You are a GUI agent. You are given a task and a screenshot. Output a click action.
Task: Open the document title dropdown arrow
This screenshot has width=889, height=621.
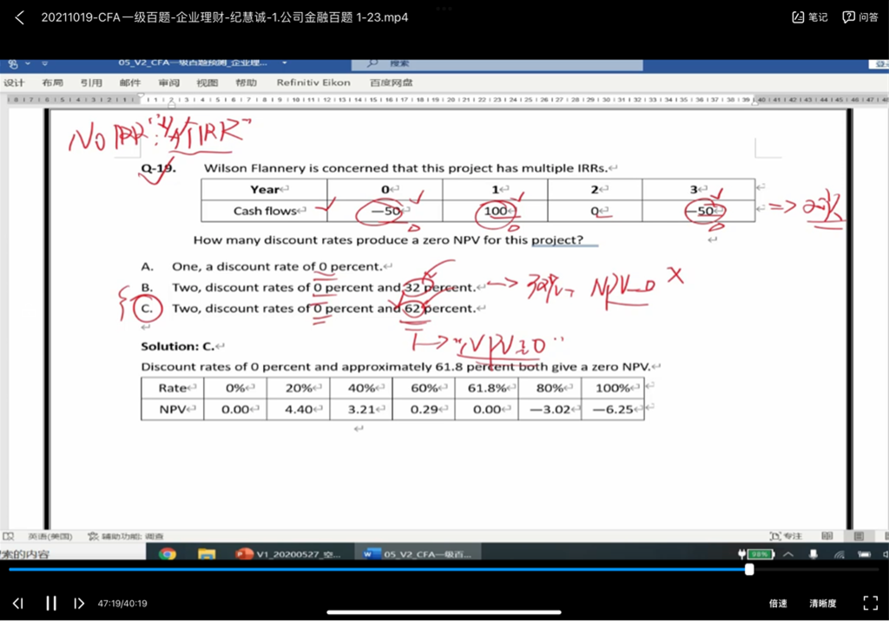point(285,63)
